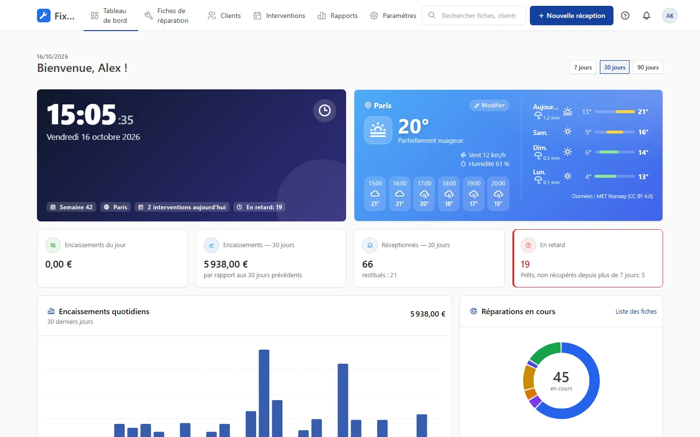Switch period to 7 jours

(583, 67)
